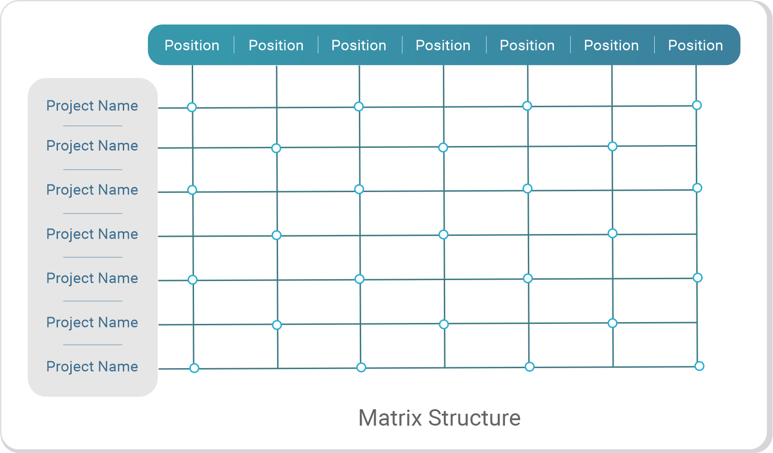Click the bottommost Project Name label
Viewport: 773px width, 453px height.
[92, 367]
